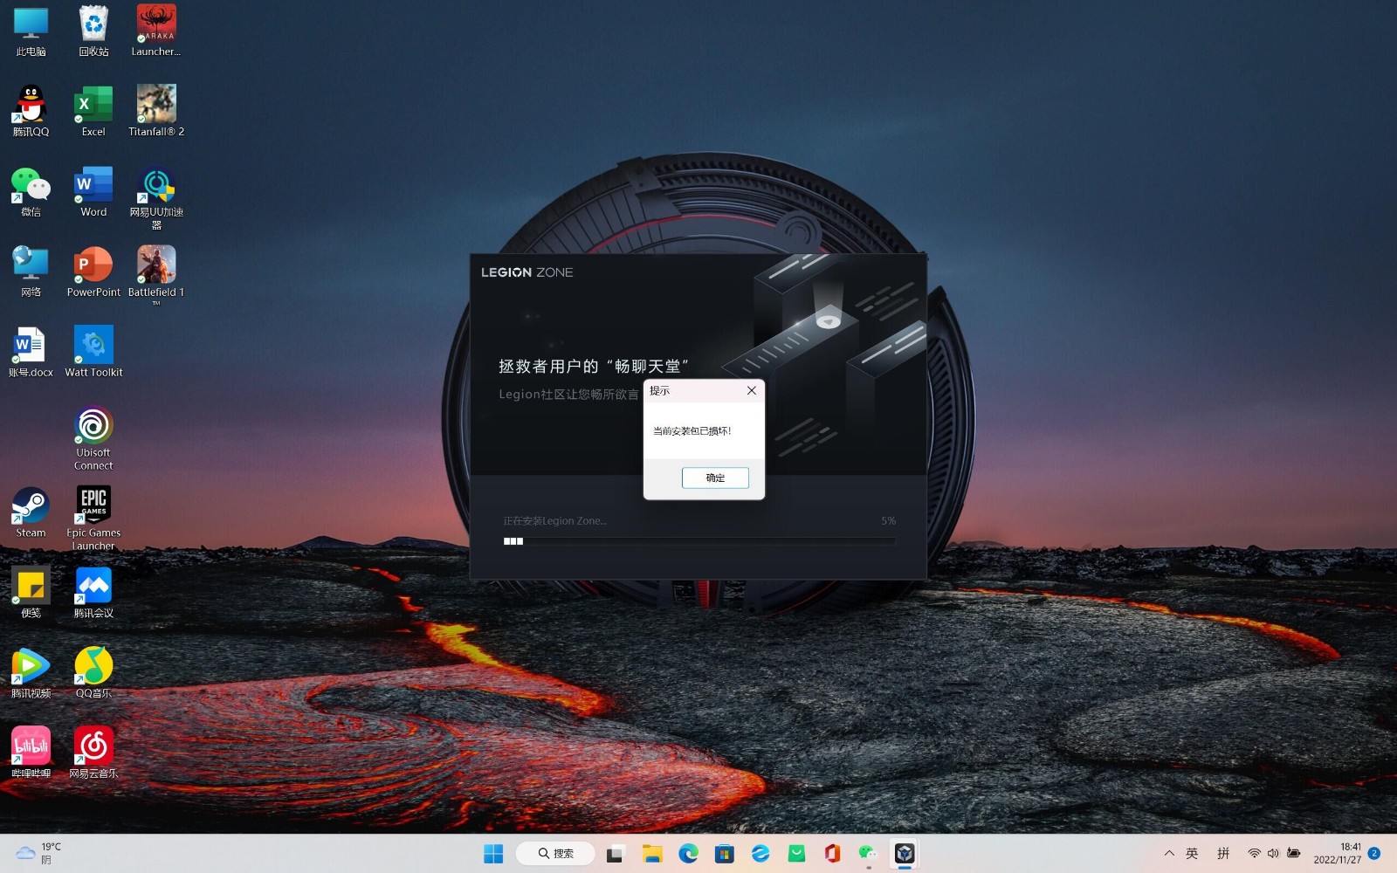
Task: Select the 便笺 sticky notes desktop icon
Action: tap(31, 594)
